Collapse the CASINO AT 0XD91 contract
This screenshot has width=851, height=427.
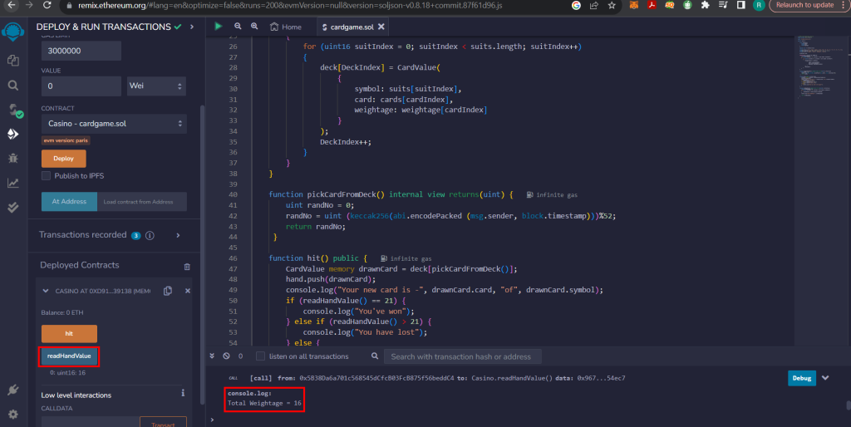pyautogui.click(x=46, y=291)
